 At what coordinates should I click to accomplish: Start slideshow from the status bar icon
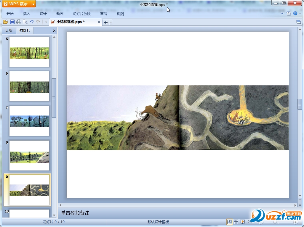click(243, 222)
